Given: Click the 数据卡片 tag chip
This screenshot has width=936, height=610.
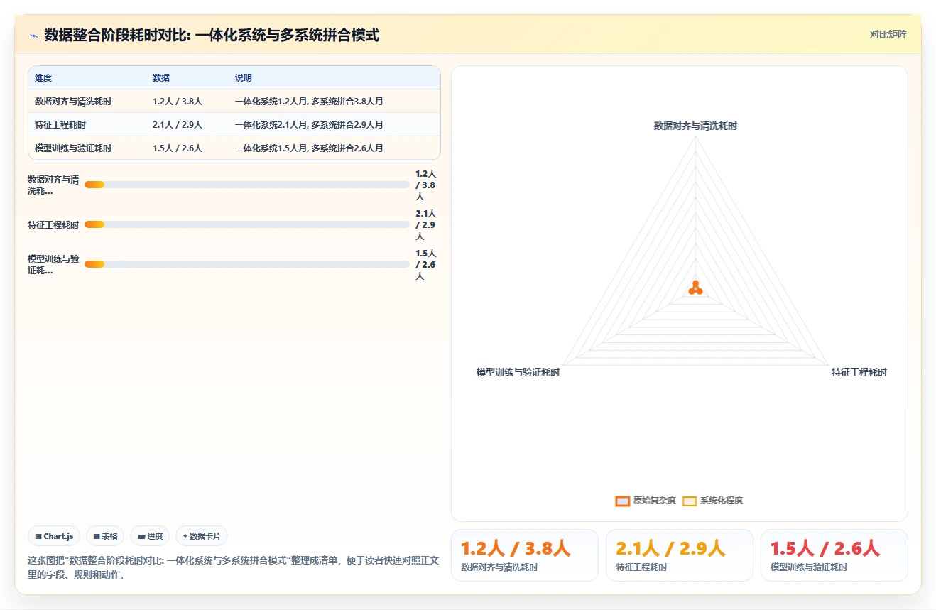Looking at the screenshot, I should pos(202,536).
